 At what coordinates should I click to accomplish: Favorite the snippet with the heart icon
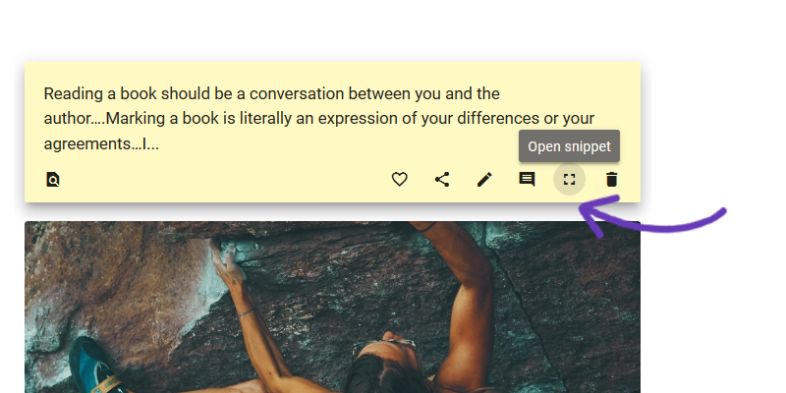pyautogui.click(x=400, y=179)
